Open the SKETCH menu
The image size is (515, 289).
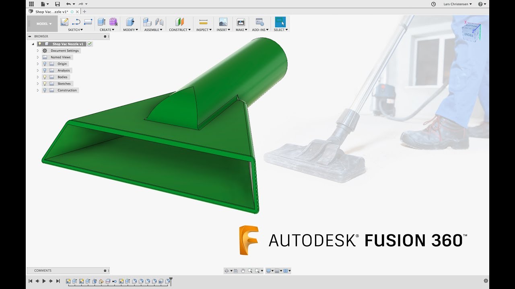[x=75, y=30]
